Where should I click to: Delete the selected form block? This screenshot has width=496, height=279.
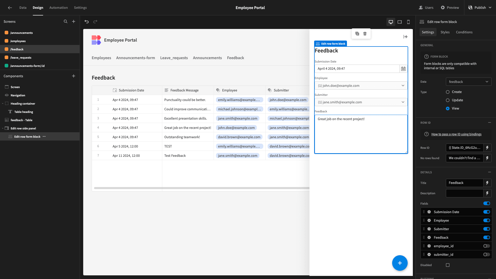(365, 34)
